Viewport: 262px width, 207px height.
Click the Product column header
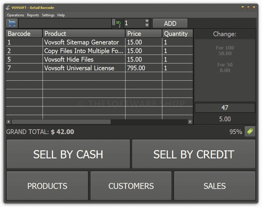coord(84,34)
